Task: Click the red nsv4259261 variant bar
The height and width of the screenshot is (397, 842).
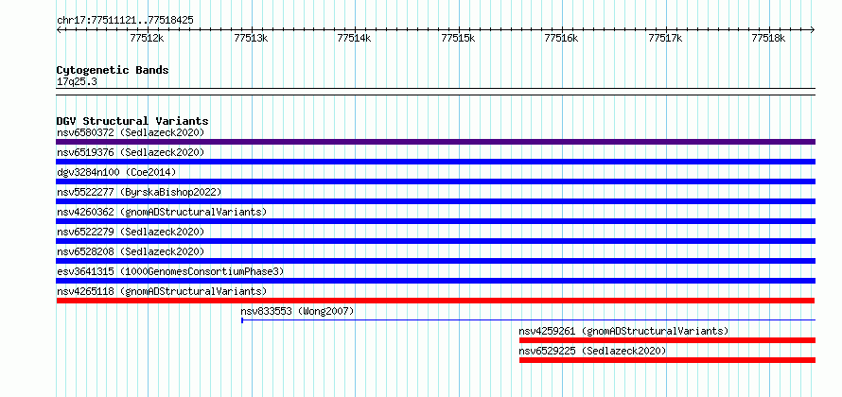Action: (x=668, y=340)
